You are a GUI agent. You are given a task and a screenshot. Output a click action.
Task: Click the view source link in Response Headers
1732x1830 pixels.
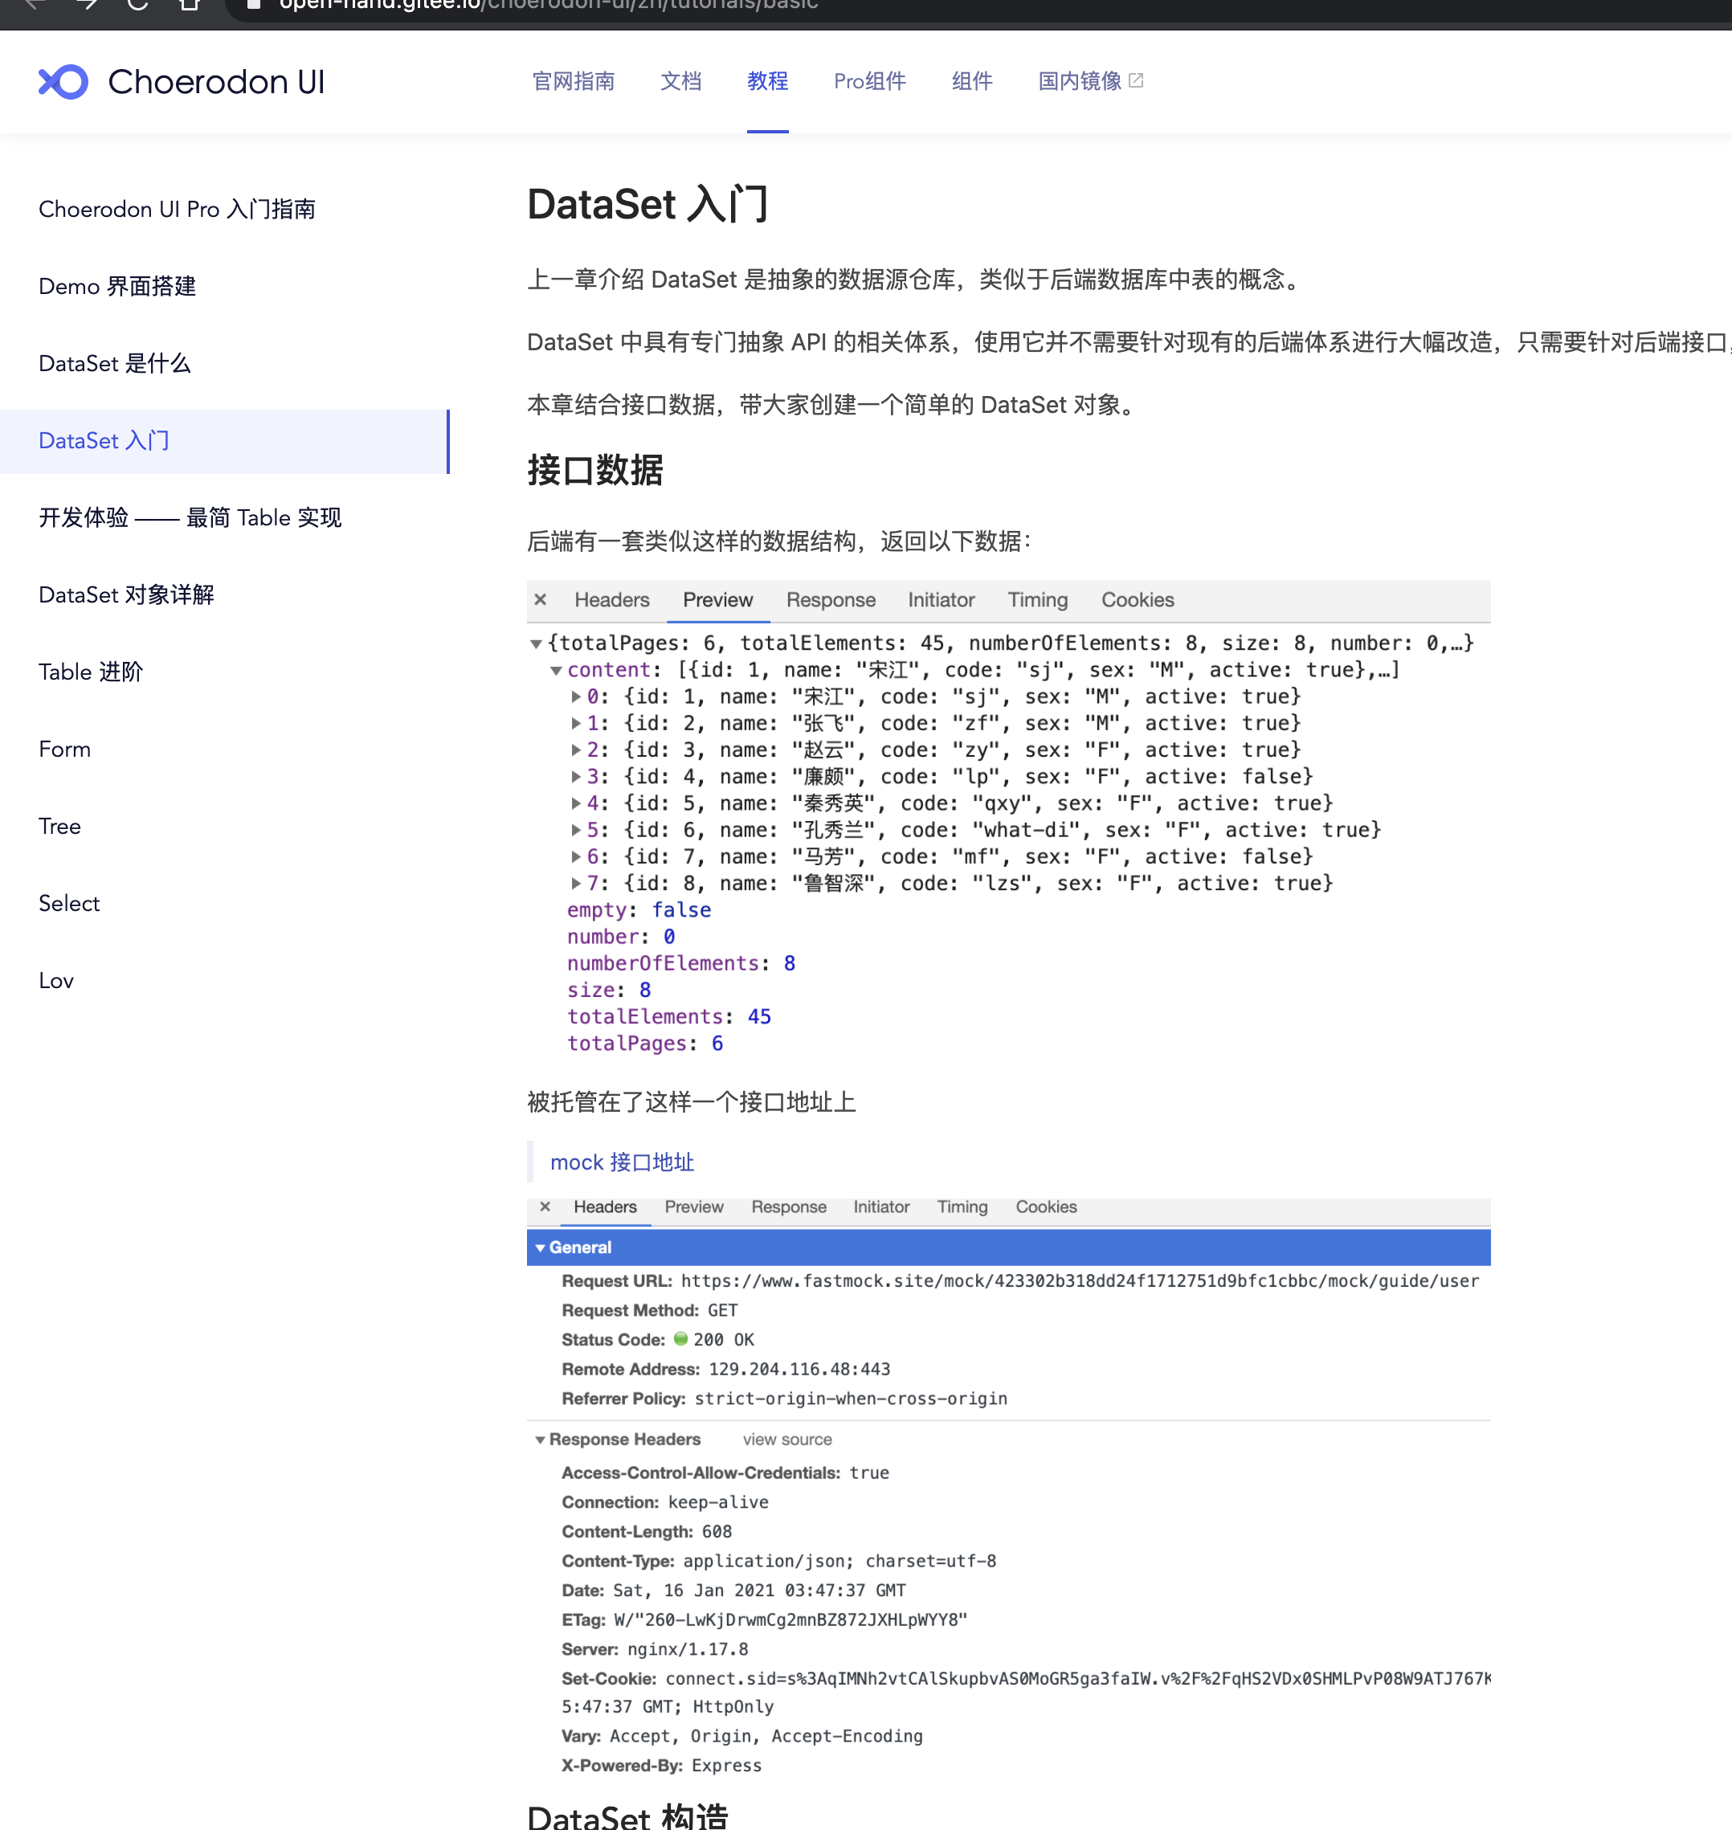(x=786, y=1440)
